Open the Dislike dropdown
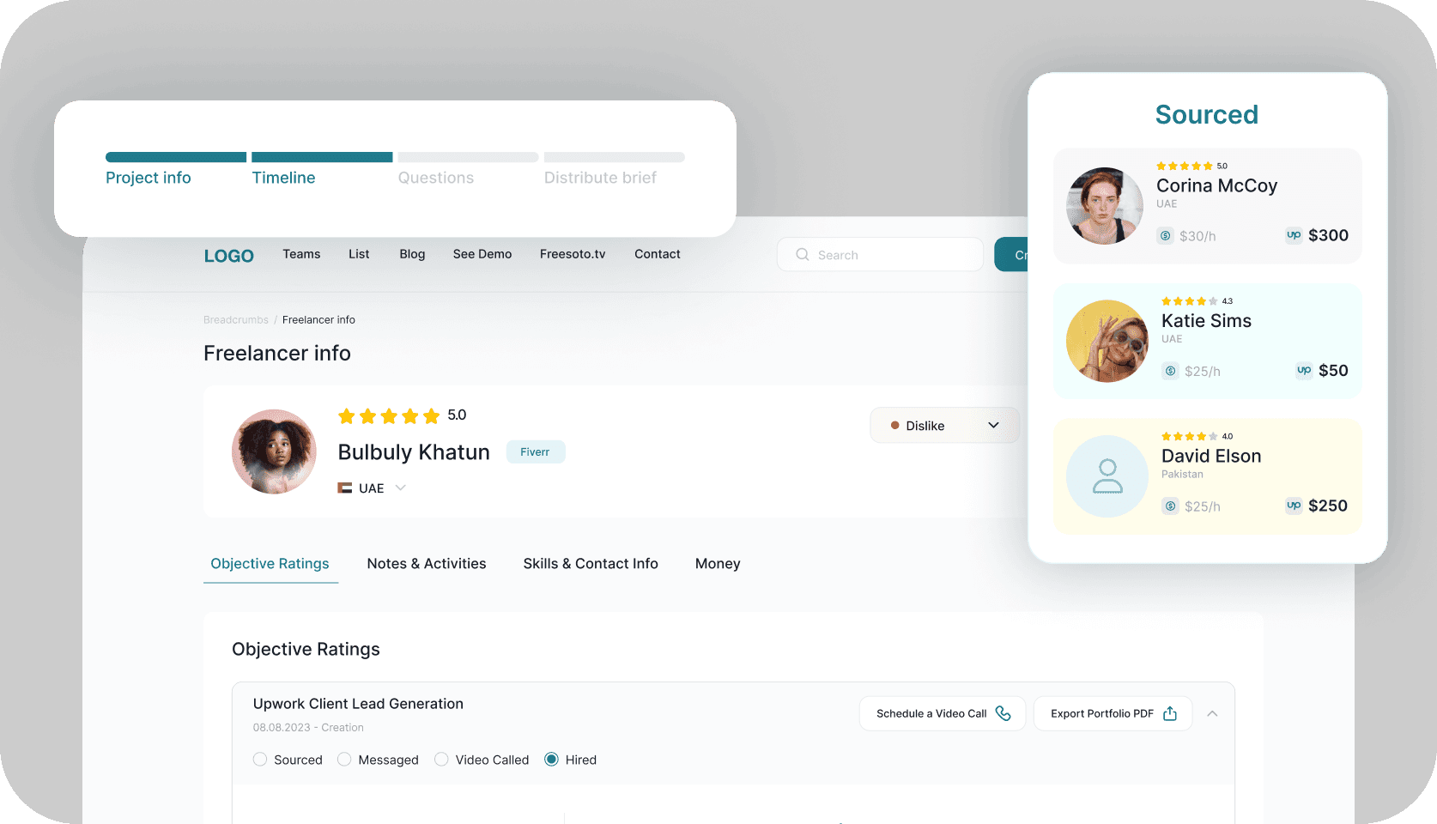The height and width of the screenshot is (824, 1437). tap(945, 426)
